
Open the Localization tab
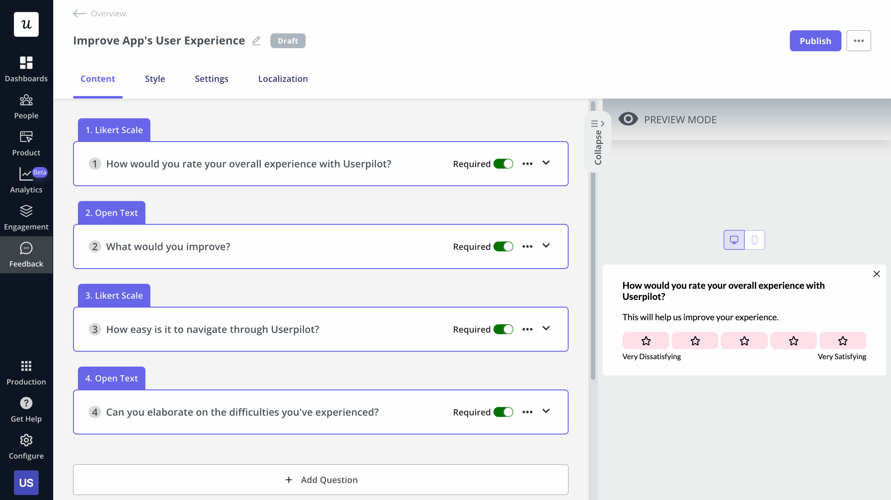click(x=283, y=79)
